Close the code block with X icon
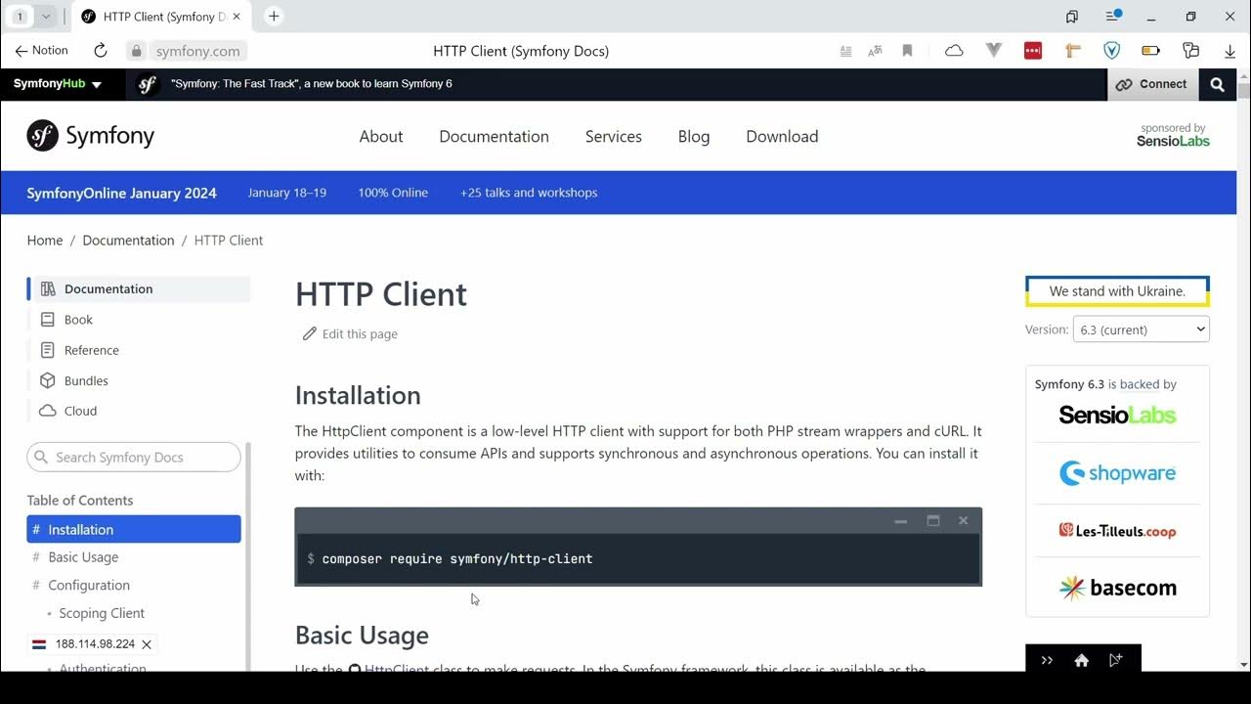 [964, 521]
